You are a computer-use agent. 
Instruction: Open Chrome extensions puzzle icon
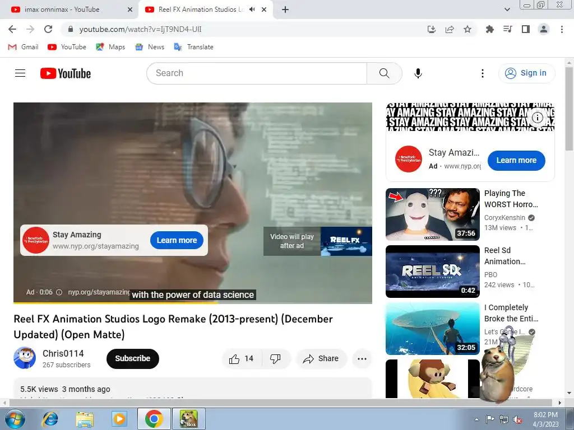click(x=489, y=29)
